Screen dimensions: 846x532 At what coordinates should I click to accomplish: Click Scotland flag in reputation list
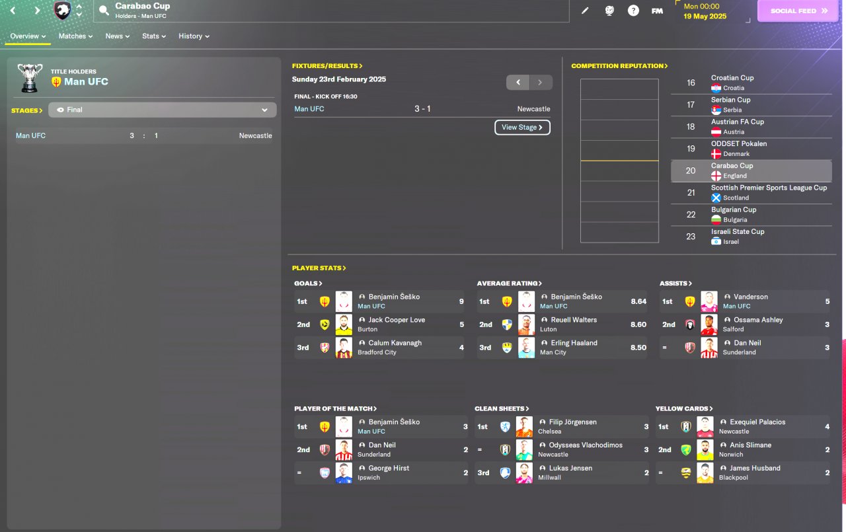tap(716, 198)
